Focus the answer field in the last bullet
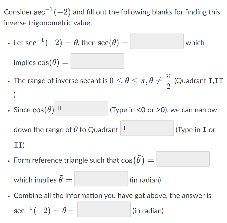The height and width of the screenshot is (223, 227). pos(104,208)
